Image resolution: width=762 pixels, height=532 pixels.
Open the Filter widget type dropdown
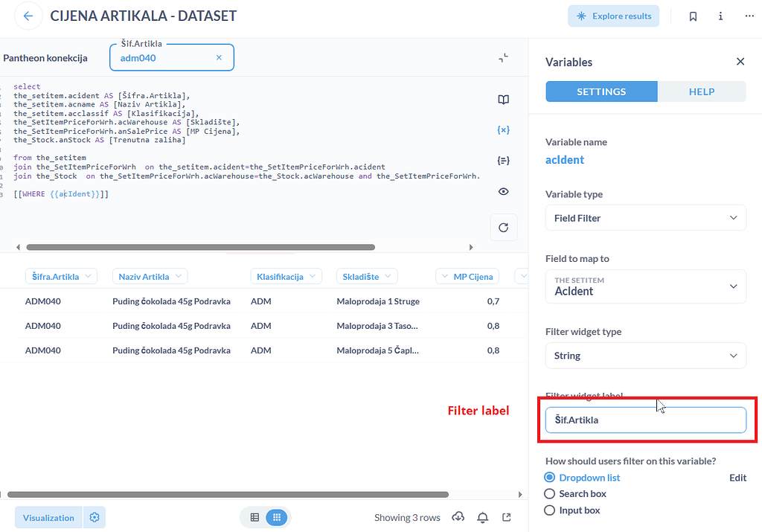pyautogui.click(x=644, y=356)
